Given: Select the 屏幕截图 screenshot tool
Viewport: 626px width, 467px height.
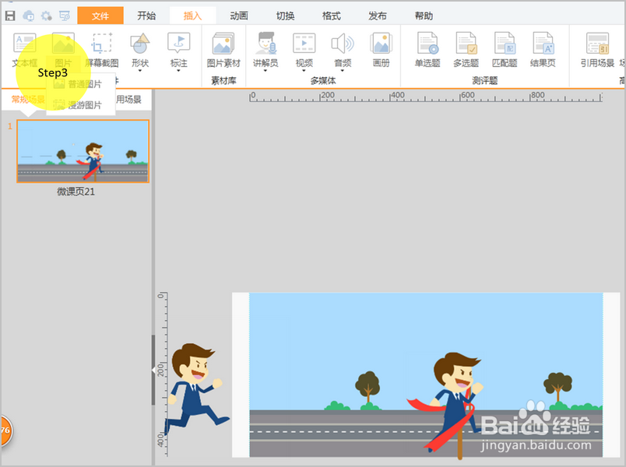Looking at the screenshot, I should [102, 51].
